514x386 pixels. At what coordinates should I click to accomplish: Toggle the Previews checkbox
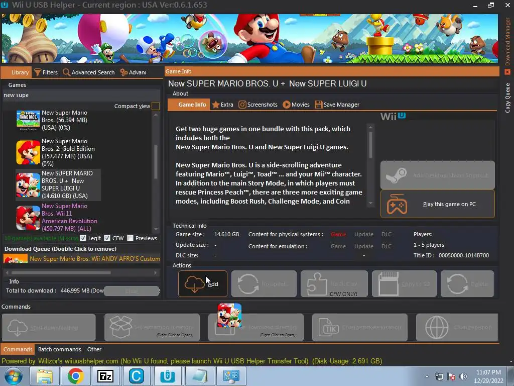[130, 238]
